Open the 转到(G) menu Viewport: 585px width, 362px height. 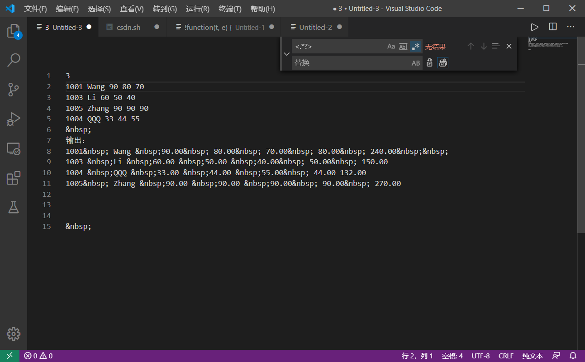[165, 9]
